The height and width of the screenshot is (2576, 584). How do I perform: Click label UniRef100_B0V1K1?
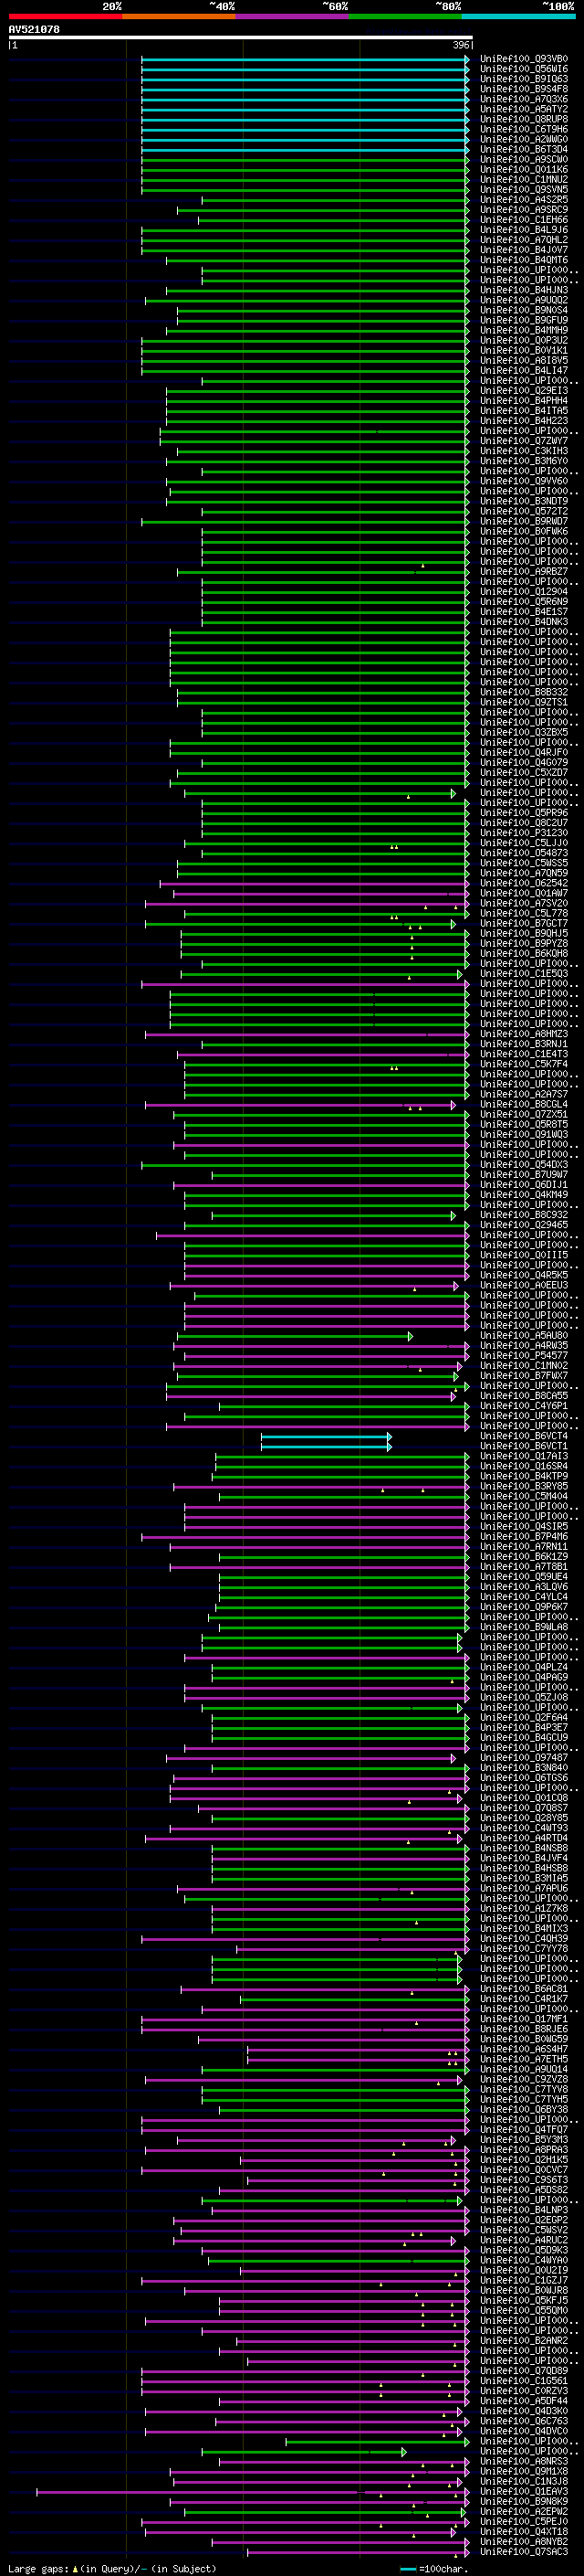click(523, 350)
